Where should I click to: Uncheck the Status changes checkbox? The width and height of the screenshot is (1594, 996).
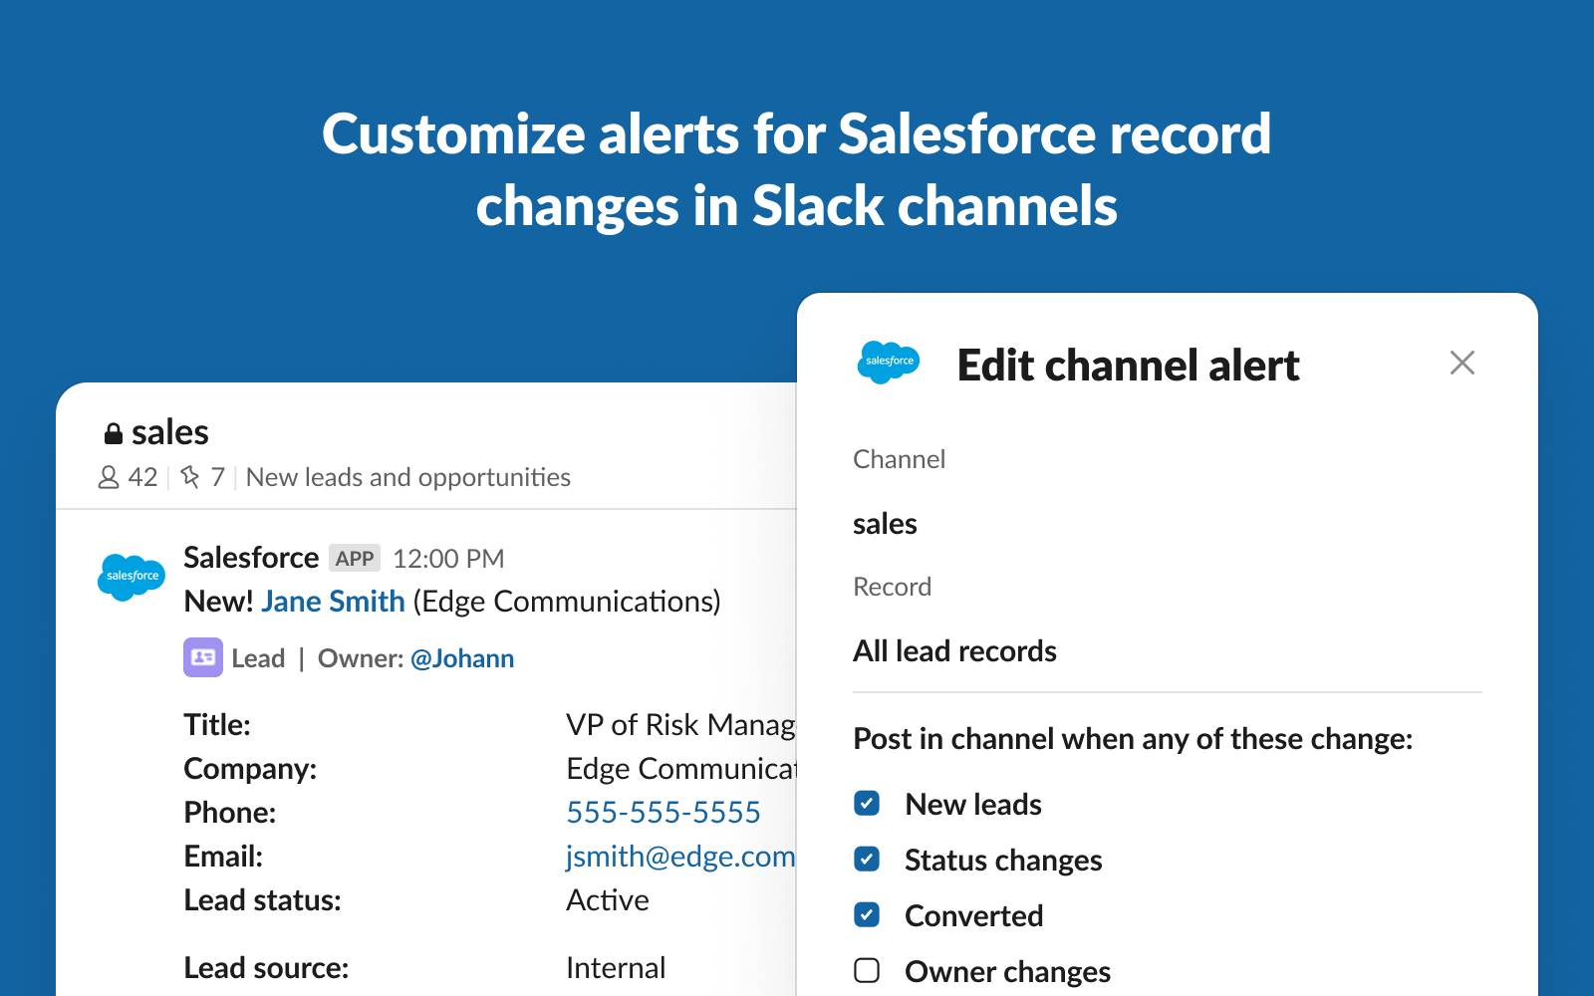click(x=867, y=859)
